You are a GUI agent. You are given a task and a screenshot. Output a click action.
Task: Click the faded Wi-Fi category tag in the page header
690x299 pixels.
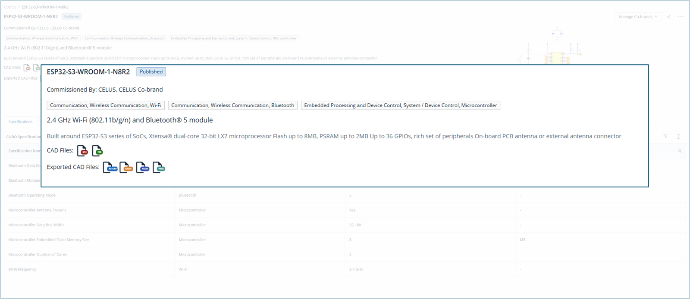42,38
